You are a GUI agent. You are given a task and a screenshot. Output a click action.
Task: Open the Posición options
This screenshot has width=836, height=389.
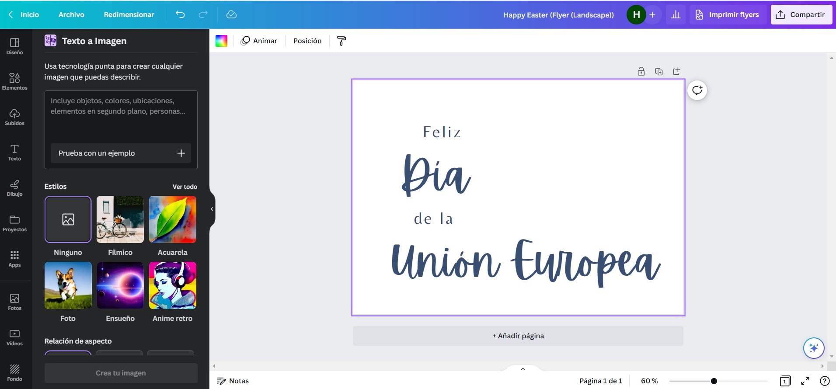tap(307, 41)
